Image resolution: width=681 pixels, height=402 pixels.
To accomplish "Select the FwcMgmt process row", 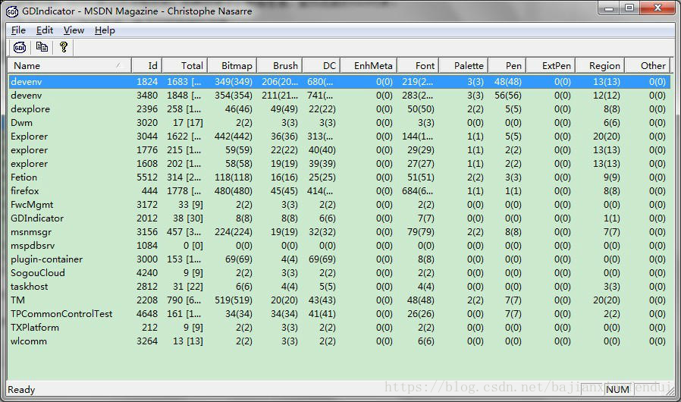I will pos(339,205).
